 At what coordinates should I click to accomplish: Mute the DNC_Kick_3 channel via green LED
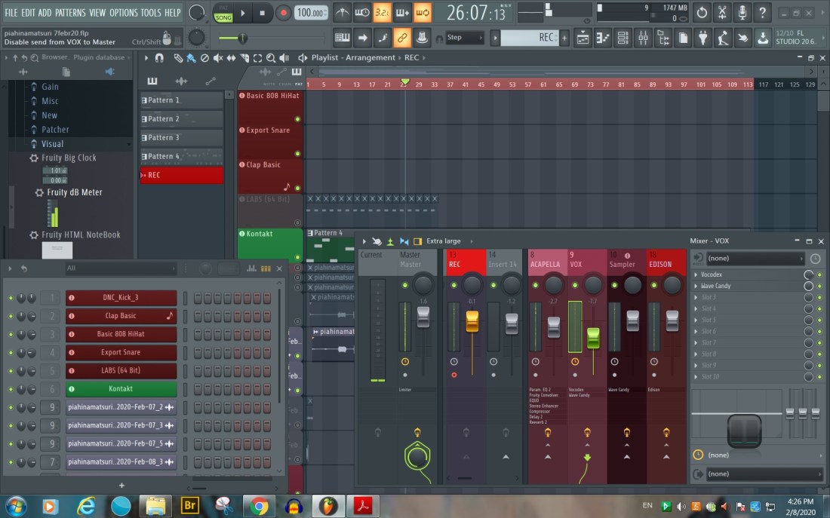[x=11, y=298]
